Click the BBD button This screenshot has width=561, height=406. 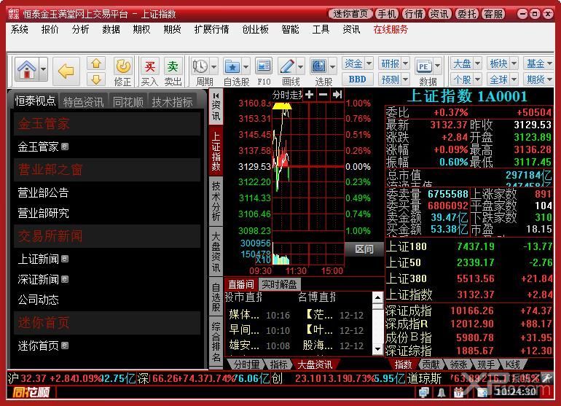pos(358,79)
